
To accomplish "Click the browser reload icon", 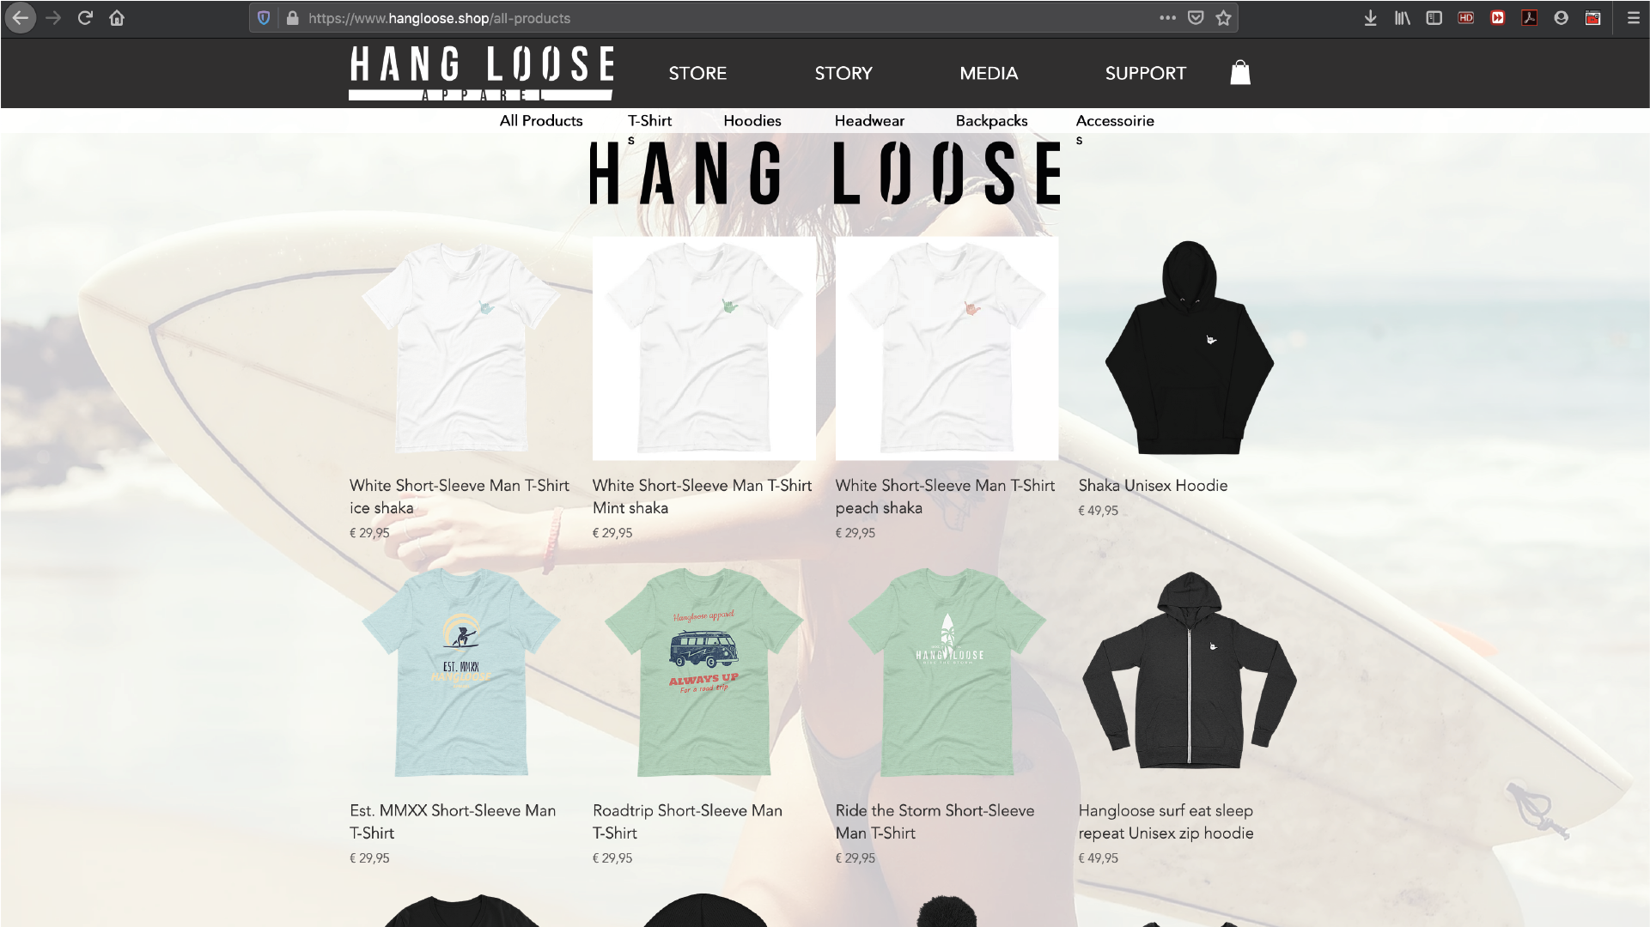I will 85,18.
